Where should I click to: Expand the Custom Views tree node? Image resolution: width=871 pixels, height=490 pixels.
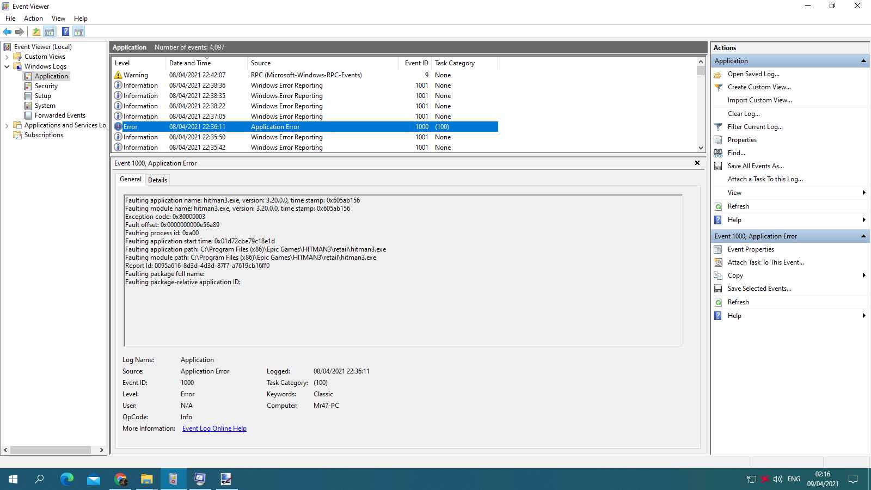click(x=7, y=57)
